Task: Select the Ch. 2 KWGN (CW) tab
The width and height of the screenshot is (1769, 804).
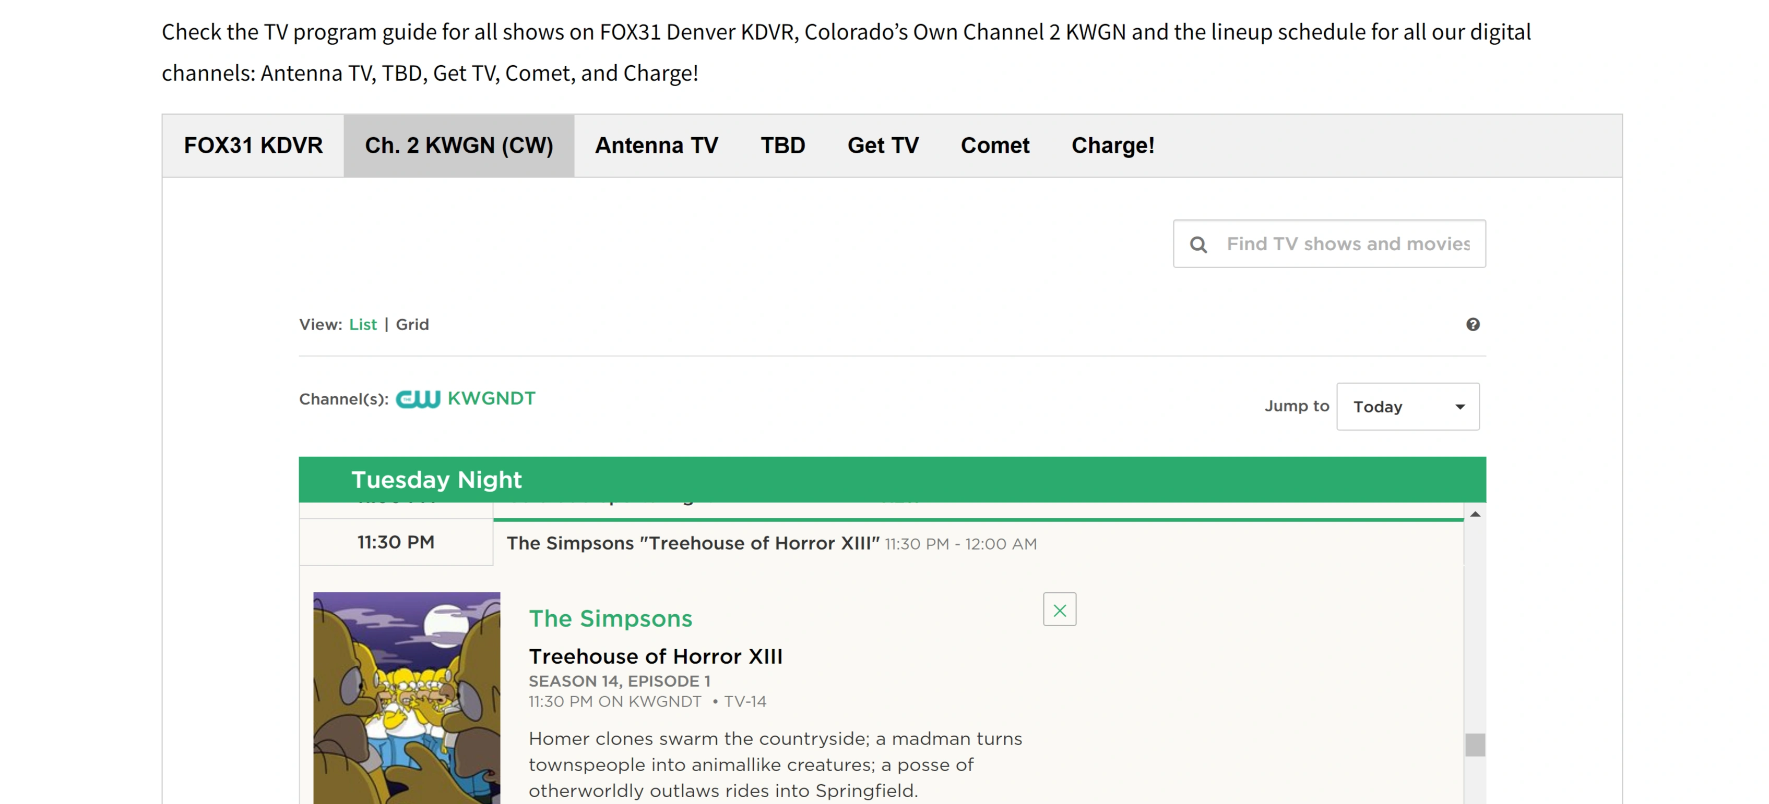Action: pos(459,145)
